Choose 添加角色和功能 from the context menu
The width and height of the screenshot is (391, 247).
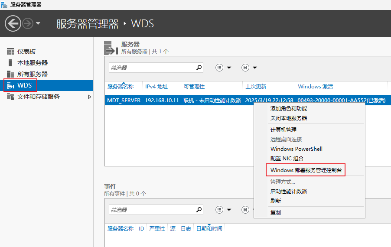(x=289, y=109)
